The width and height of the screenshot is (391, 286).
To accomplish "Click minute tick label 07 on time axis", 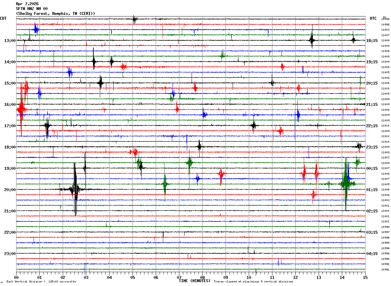I will coord(179,277).
